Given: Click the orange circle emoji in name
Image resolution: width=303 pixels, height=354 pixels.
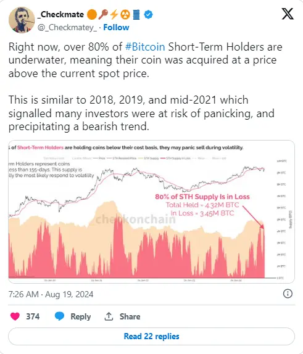Looking at the screenshot, I should tap(92, 15).
